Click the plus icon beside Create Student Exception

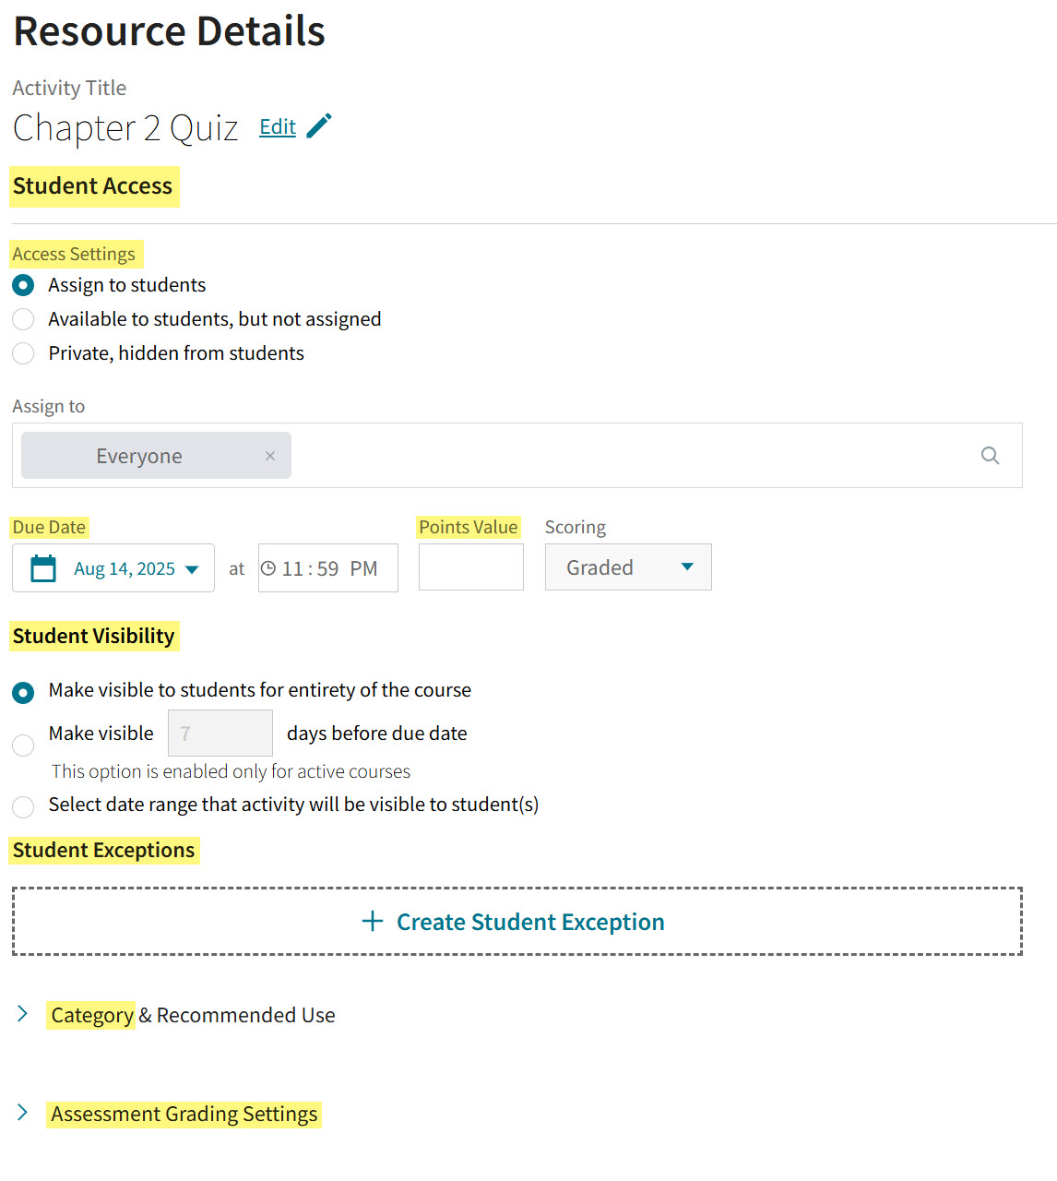click(x=372, y=921)
